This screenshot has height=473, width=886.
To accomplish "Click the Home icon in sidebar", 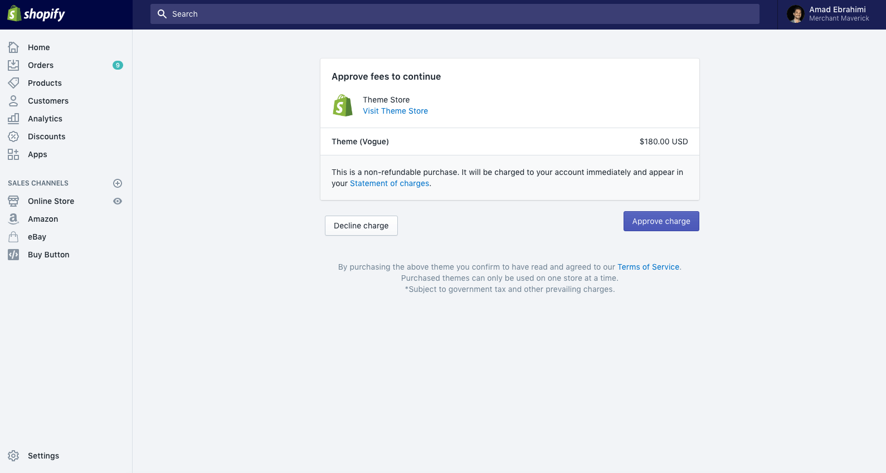I will click(x=13, y=47).
